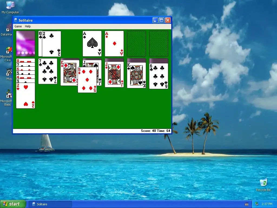Open the Windows start menu

pyautogui.click(x=13, y=204)
